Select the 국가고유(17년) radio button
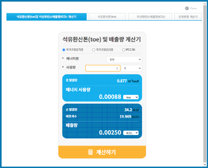The image size is (208, 168). tap(64, 50)
